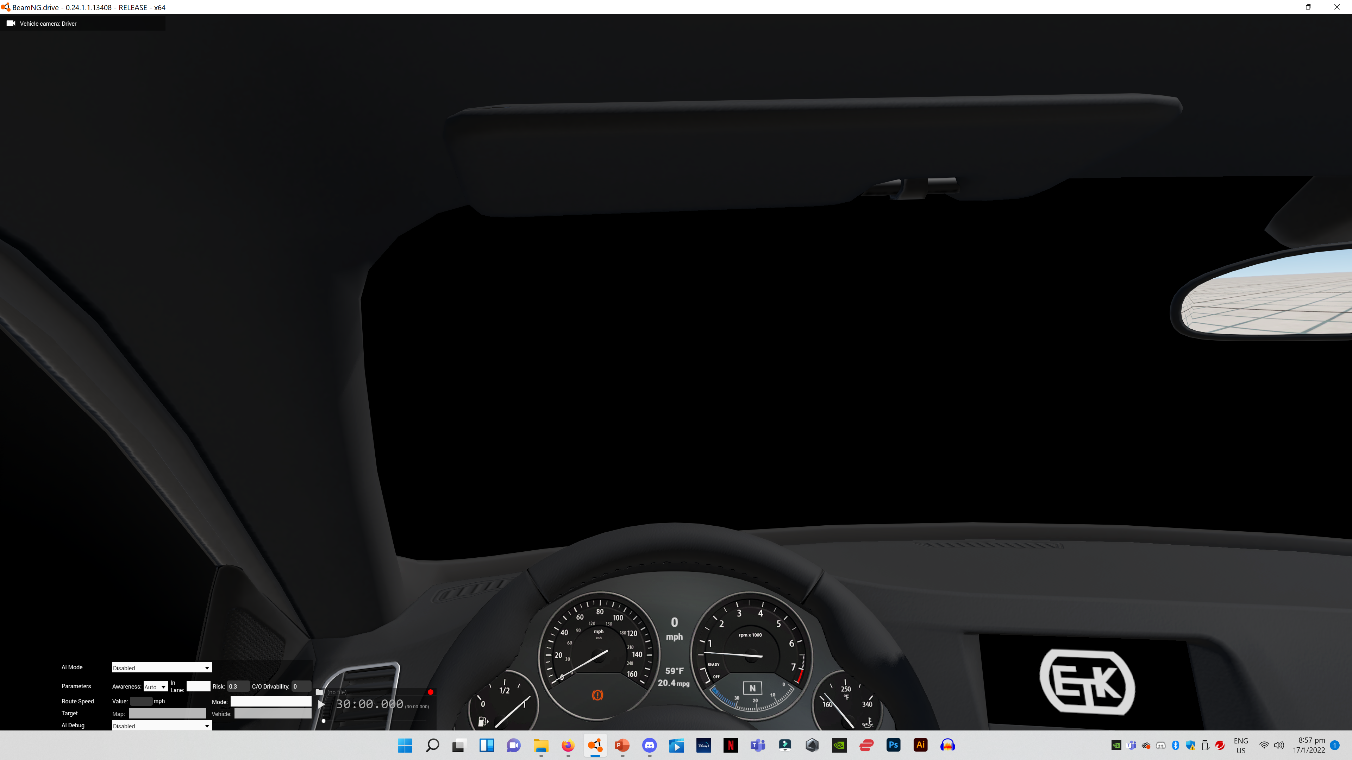Click the Bluetooth tray icon
This screenshot has width=1352, height=760.
coord(1176,745)
